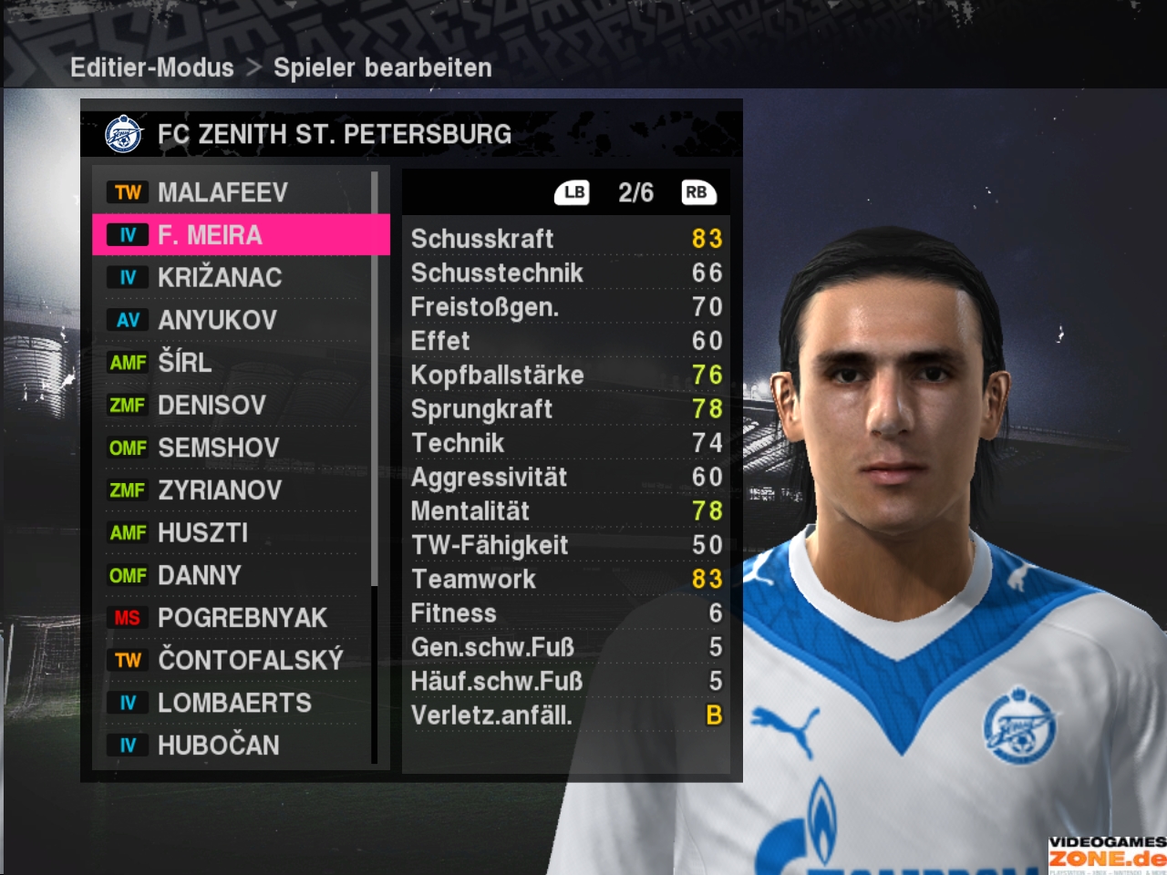This screenshot has height=875, width=1167.
Task: Click the TW position badge next to Malafeev
Action: (128, 192)
